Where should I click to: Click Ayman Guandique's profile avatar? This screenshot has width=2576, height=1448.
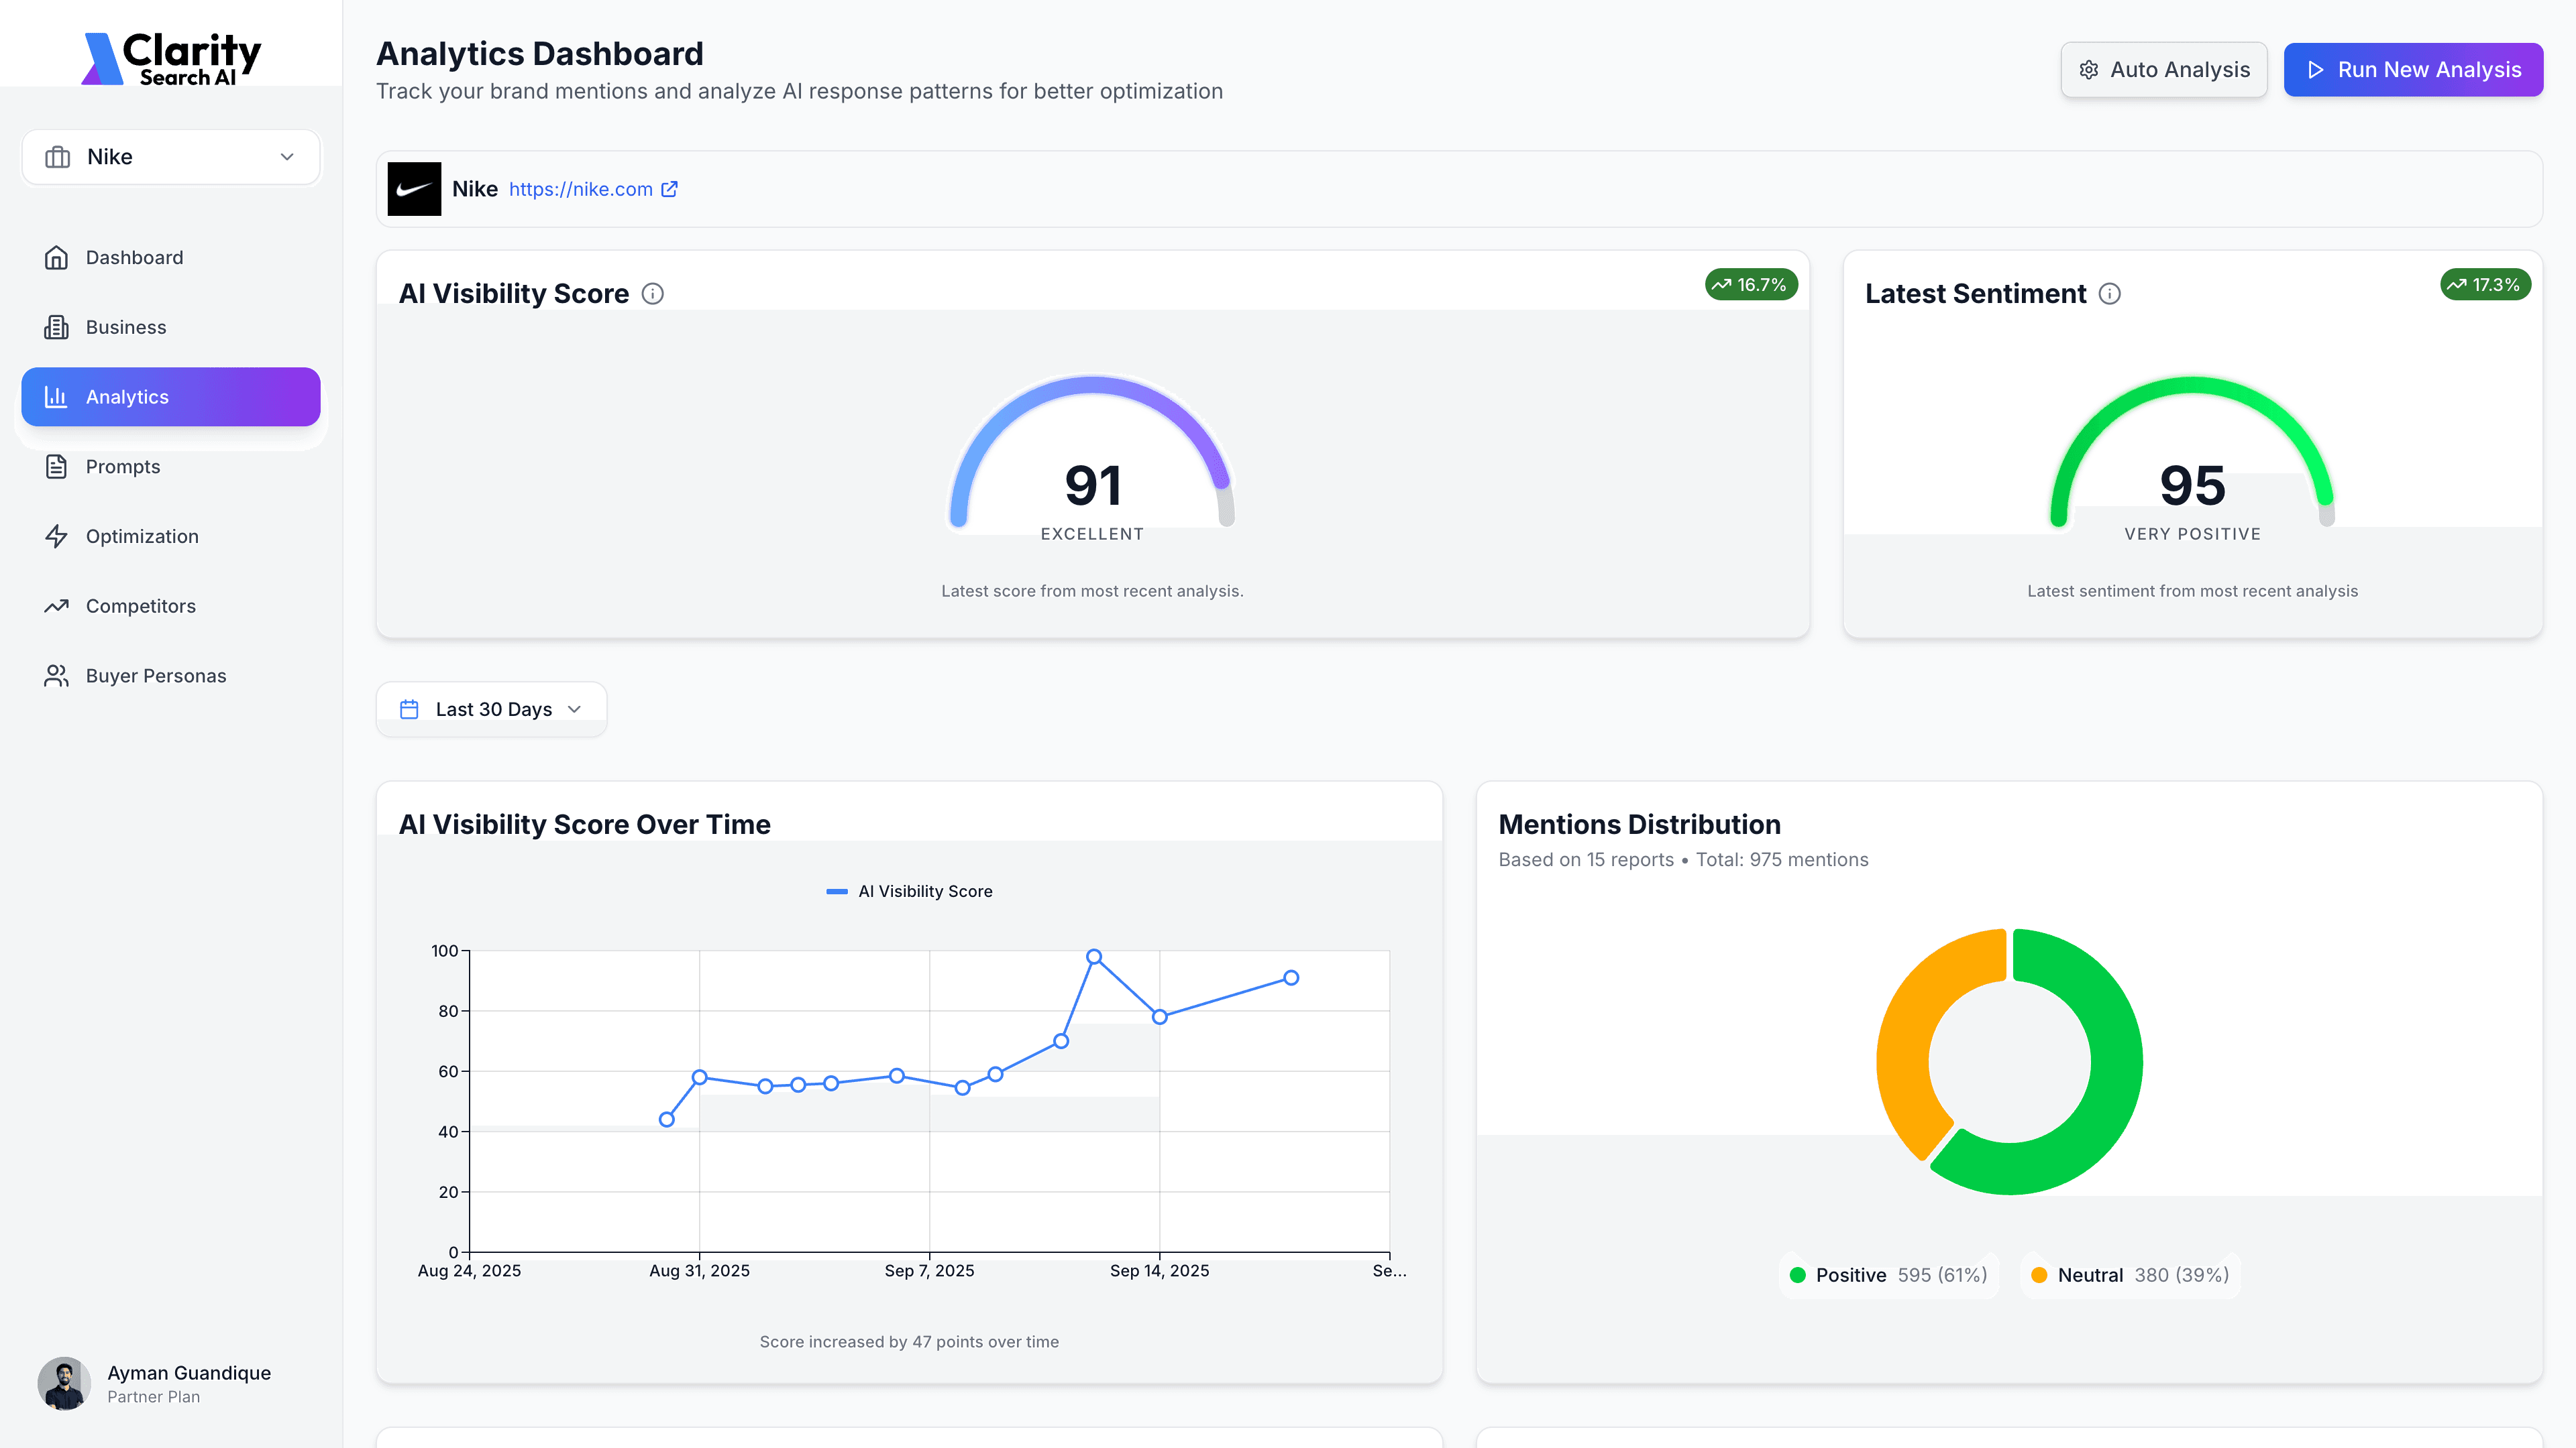pos(64,1383)
